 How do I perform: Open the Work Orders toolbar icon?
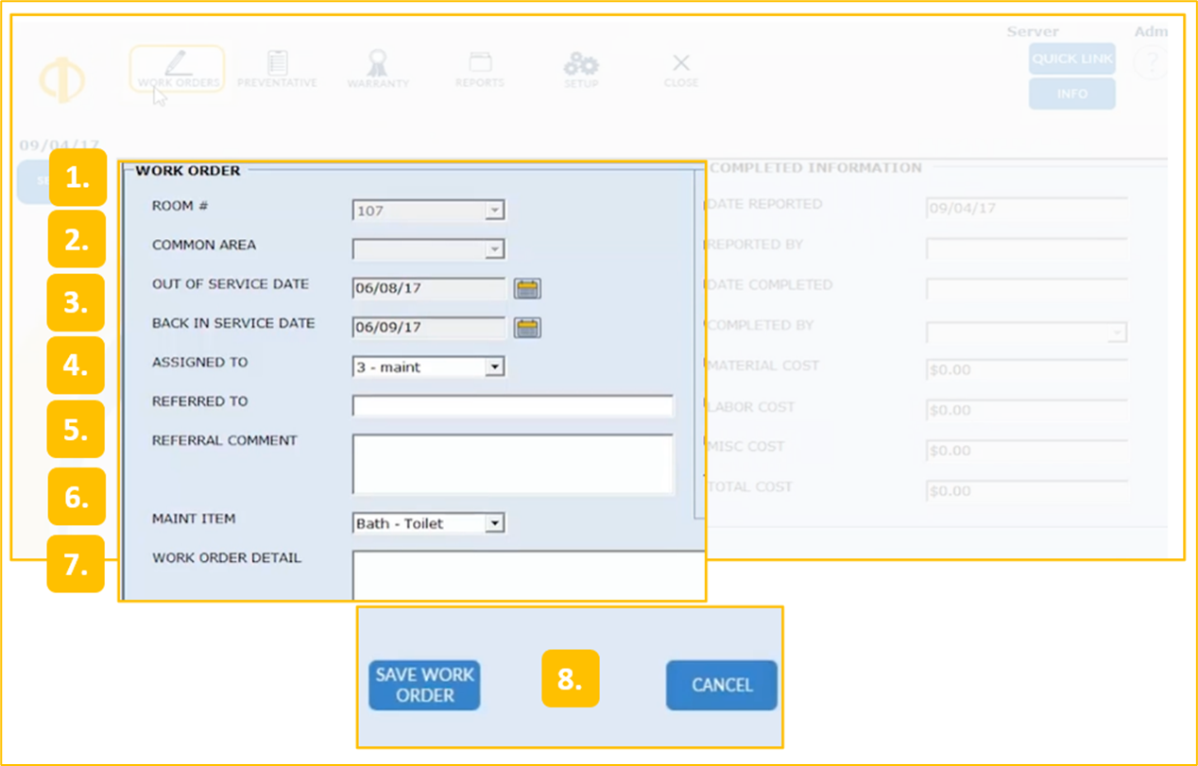(x=178, y=68)
